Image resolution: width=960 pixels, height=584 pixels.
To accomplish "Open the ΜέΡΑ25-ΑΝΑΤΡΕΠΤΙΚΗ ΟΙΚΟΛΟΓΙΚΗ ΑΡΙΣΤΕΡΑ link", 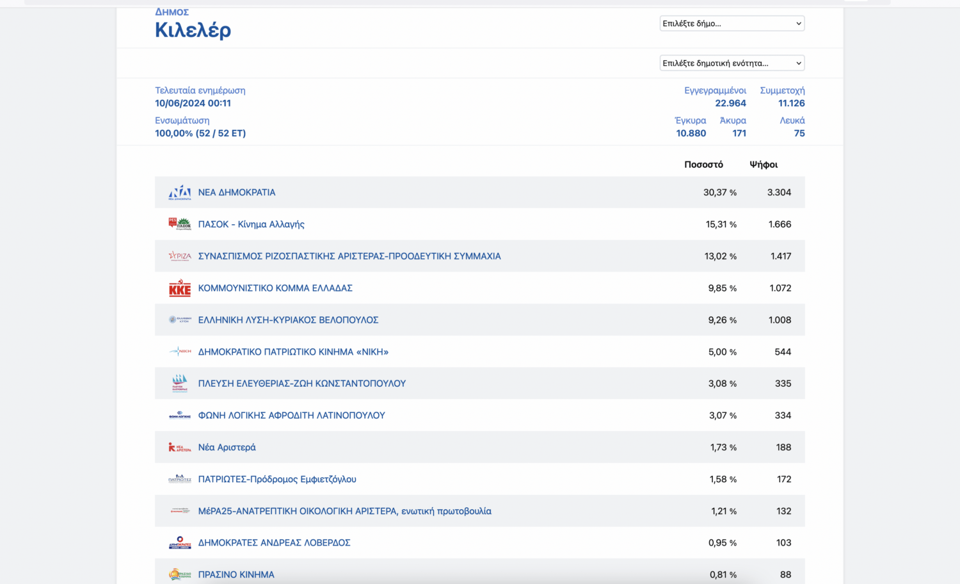I will (345, 511).
